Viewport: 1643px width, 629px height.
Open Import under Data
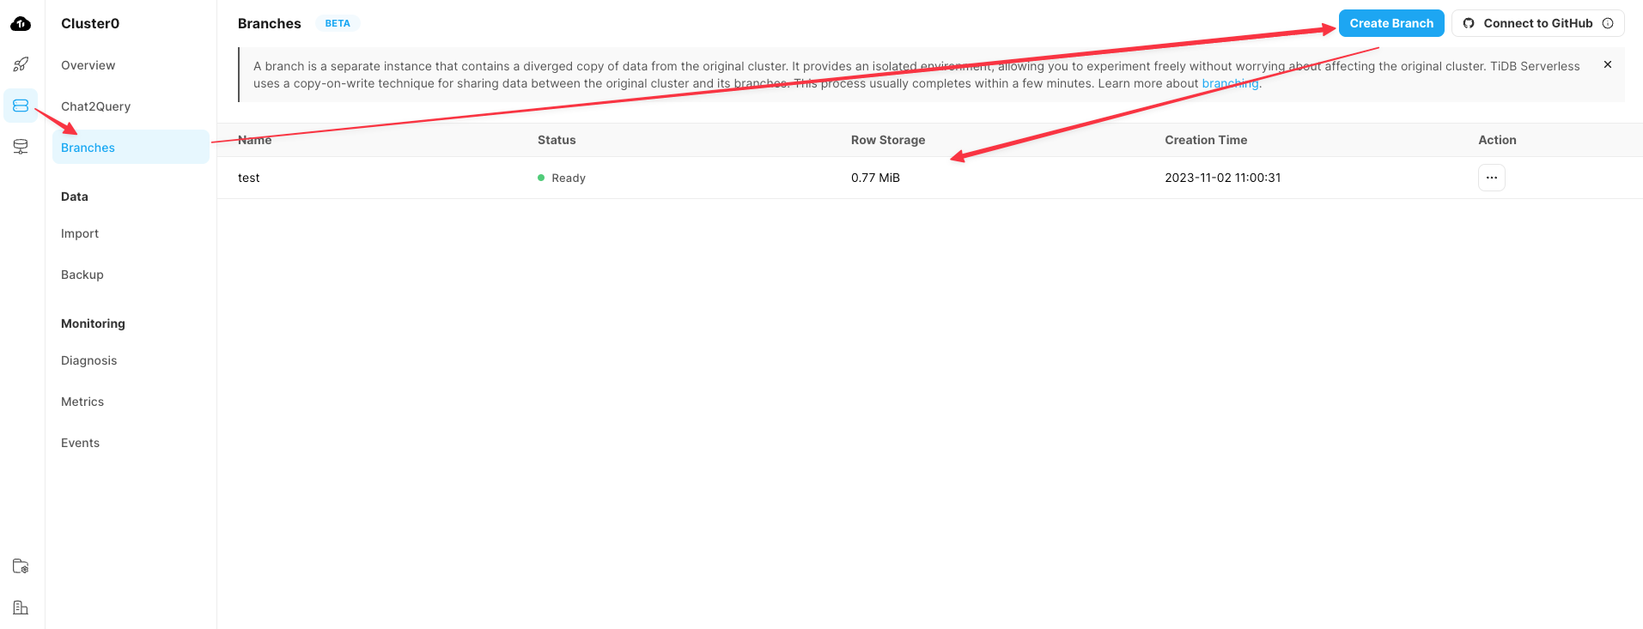click(80, 233)
